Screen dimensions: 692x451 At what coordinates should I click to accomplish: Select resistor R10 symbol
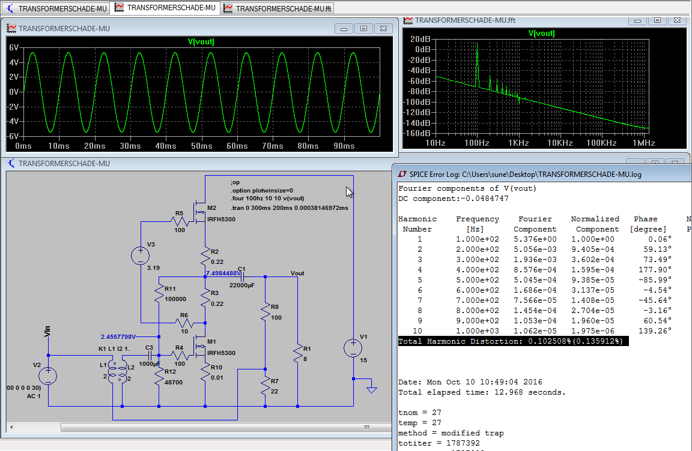click(x=205, y=372)
